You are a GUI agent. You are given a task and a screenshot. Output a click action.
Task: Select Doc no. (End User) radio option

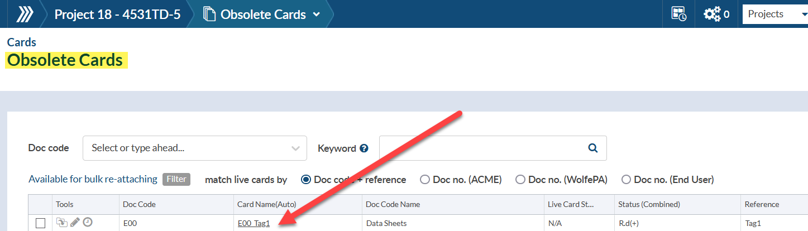626,180
